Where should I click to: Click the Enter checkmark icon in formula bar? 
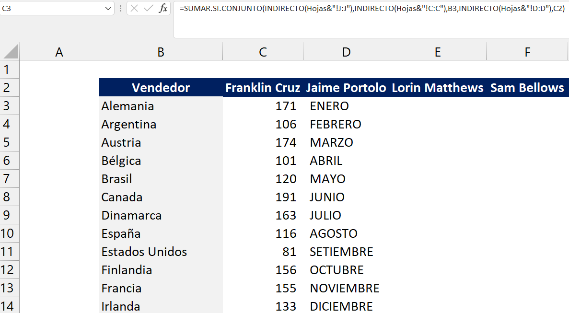click(x=149, y=8)
